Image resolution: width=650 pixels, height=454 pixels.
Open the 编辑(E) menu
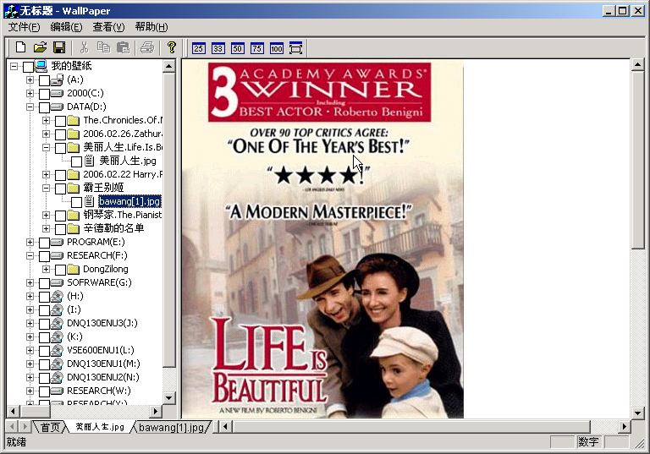click(x=66, y=27)
